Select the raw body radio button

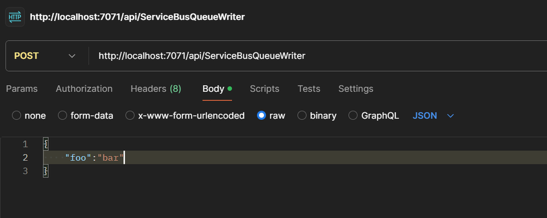(261, 116)
